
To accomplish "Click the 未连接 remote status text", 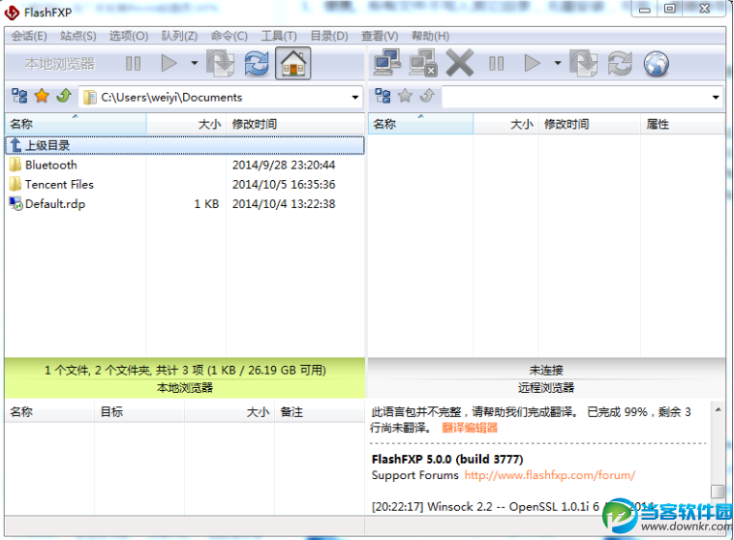I will (546, 370).
